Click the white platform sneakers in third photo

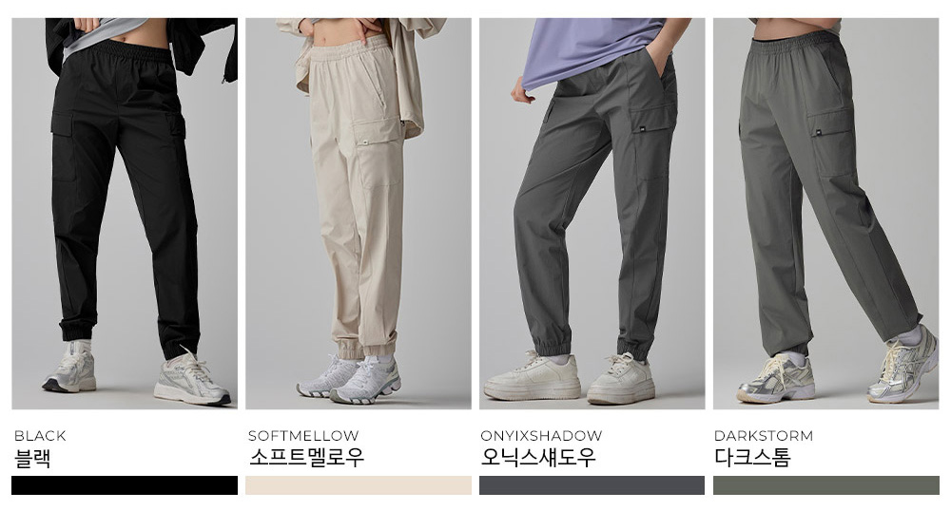click(x=569, y=378)
